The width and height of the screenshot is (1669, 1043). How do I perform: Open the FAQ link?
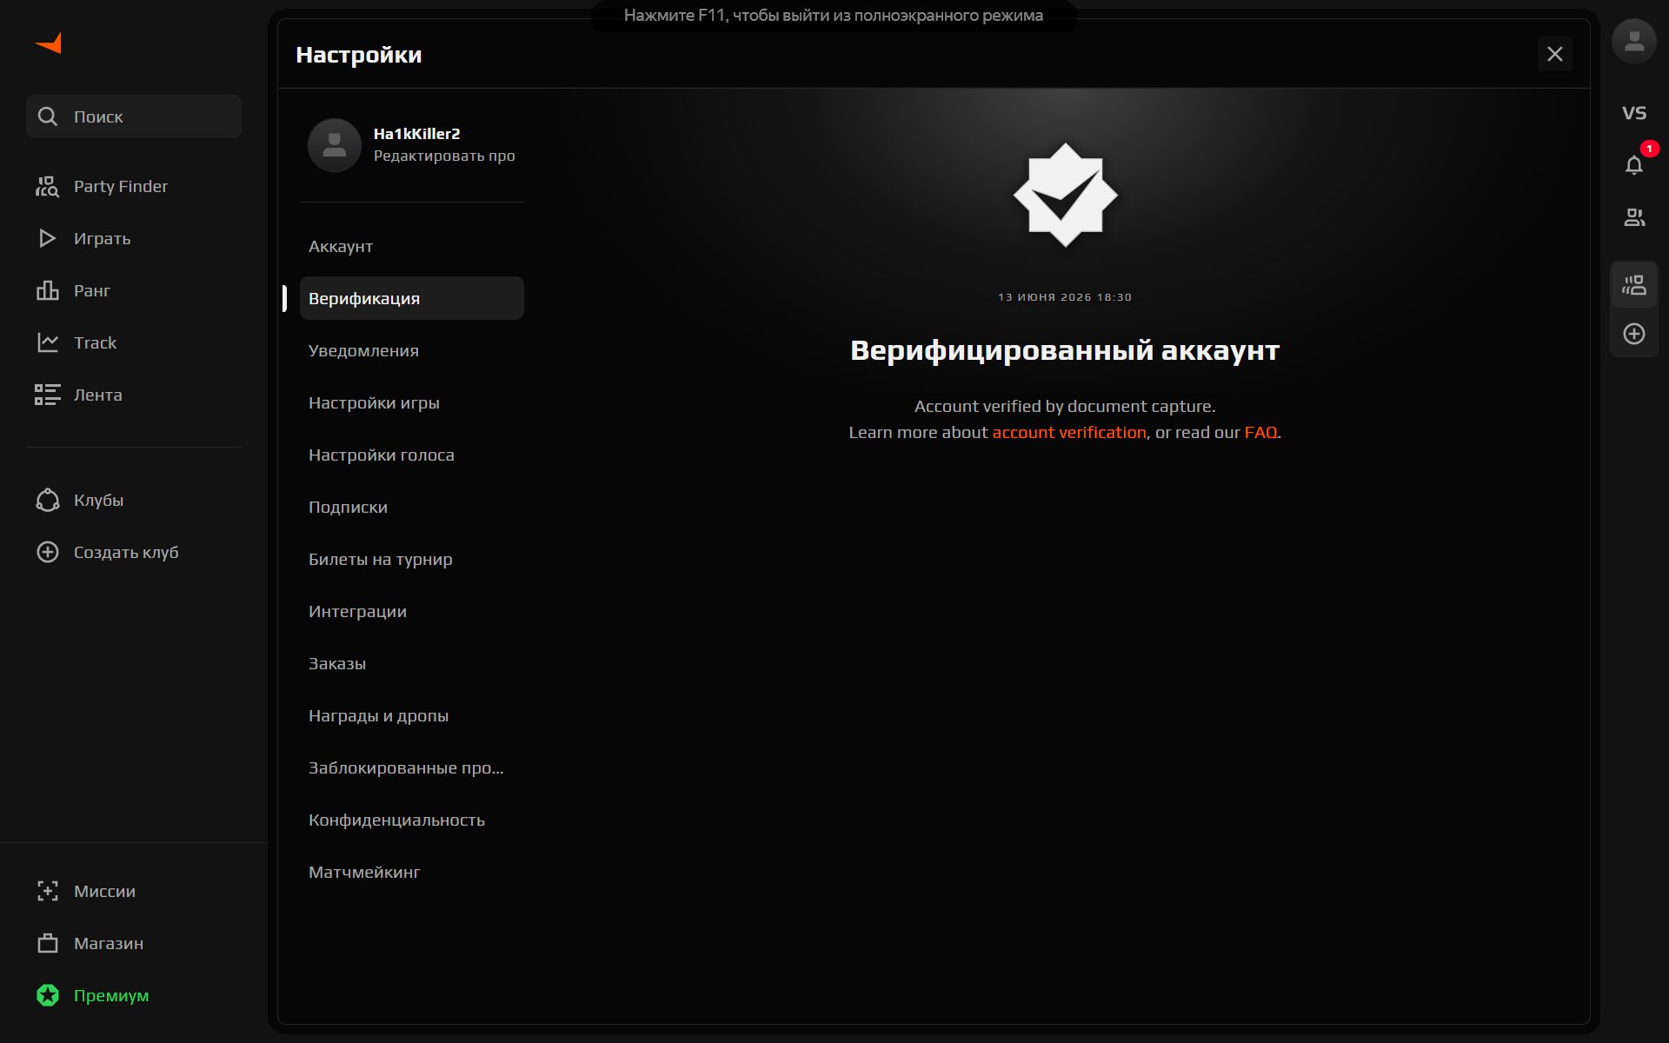point(1260,432)
